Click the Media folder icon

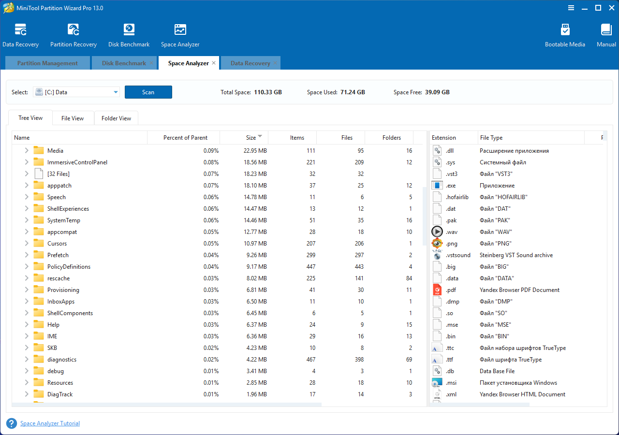pyautogui.click(x=39, y=151)
